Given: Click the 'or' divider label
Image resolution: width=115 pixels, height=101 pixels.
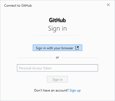Looking at the screenshot, I should click(x=57, y=58).
